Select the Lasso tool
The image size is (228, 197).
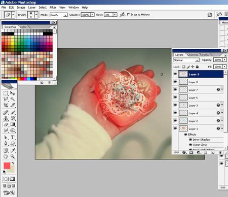point(6,99)
